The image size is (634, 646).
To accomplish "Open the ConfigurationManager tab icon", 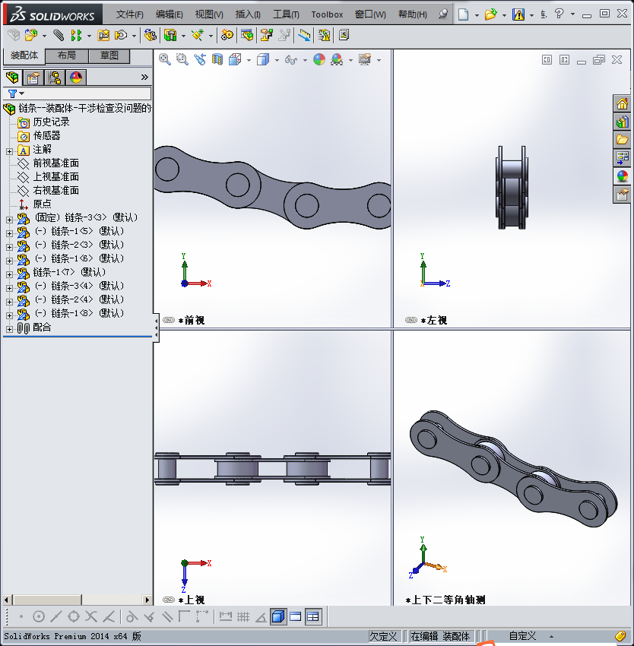I will click(55, 78).
